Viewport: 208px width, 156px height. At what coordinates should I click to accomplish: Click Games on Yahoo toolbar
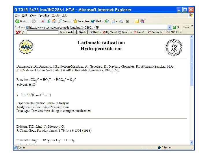pos(124,32)
